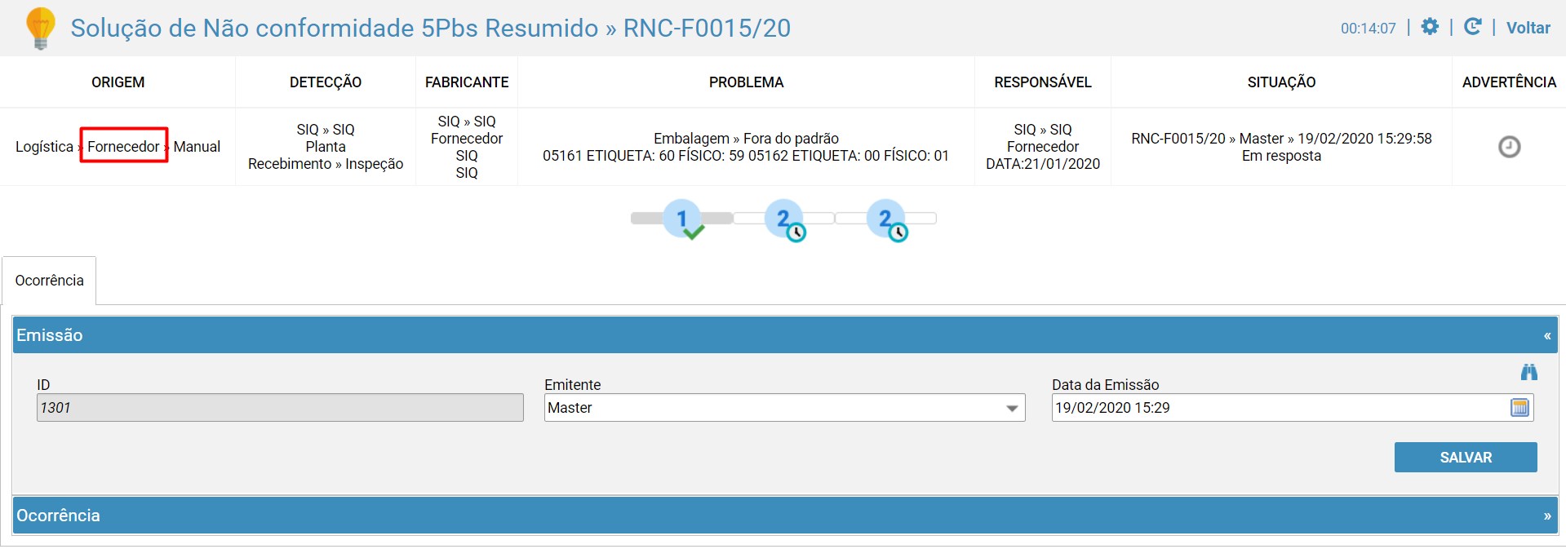Select the last pending step 2 marker
The width and height of the screenshot is (1566, 549).
point(887,219)
